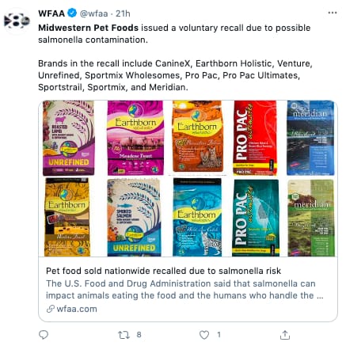Open the @wfaa handle link

[93, 13]
